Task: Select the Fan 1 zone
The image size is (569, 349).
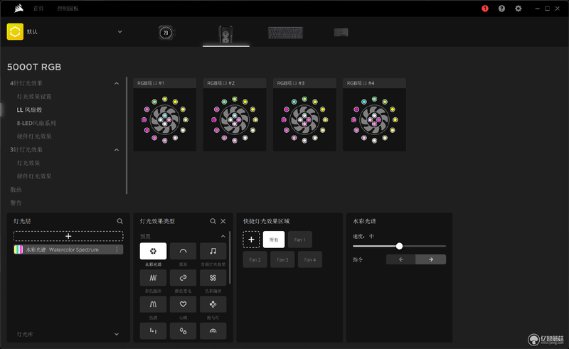Action: pyautogui.click(x=299, y=240)
